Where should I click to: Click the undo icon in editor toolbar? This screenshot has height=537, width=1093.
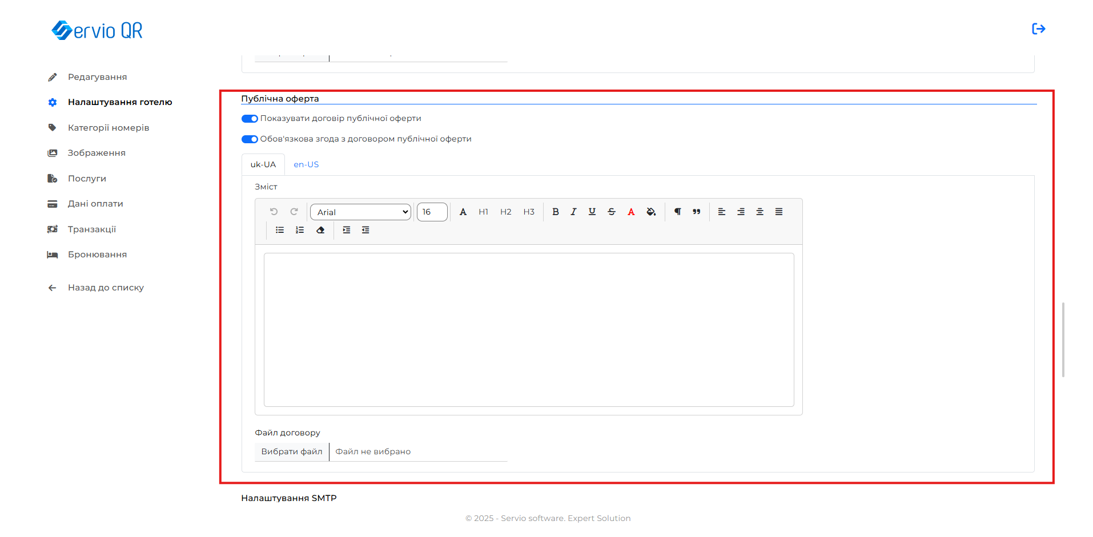pos(274,212)
